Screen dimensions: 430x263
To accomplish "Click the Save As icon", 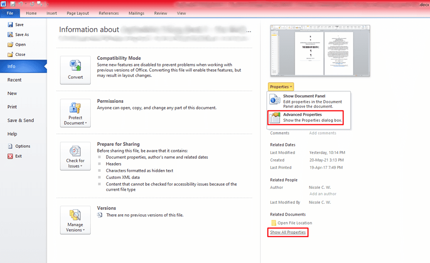I will pyautogui.click(x=10, y=34).
